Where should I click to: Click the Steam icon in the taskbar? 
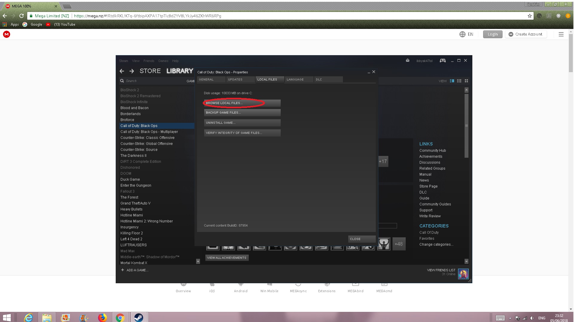coord(138,318)
